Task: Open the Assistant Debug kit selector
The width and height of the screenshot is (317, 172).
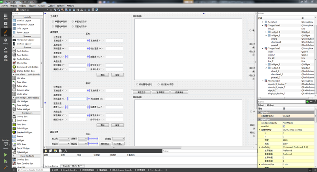Action: point(6,144)
